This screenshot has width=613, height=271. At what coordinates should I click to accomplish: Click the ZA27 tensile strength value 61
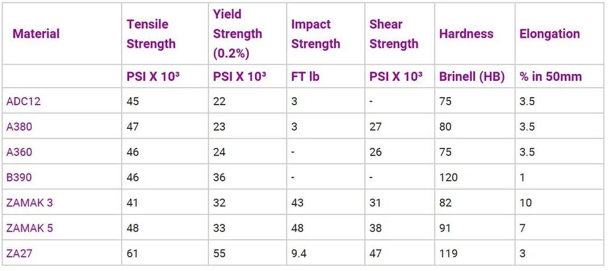click(133, 254)
